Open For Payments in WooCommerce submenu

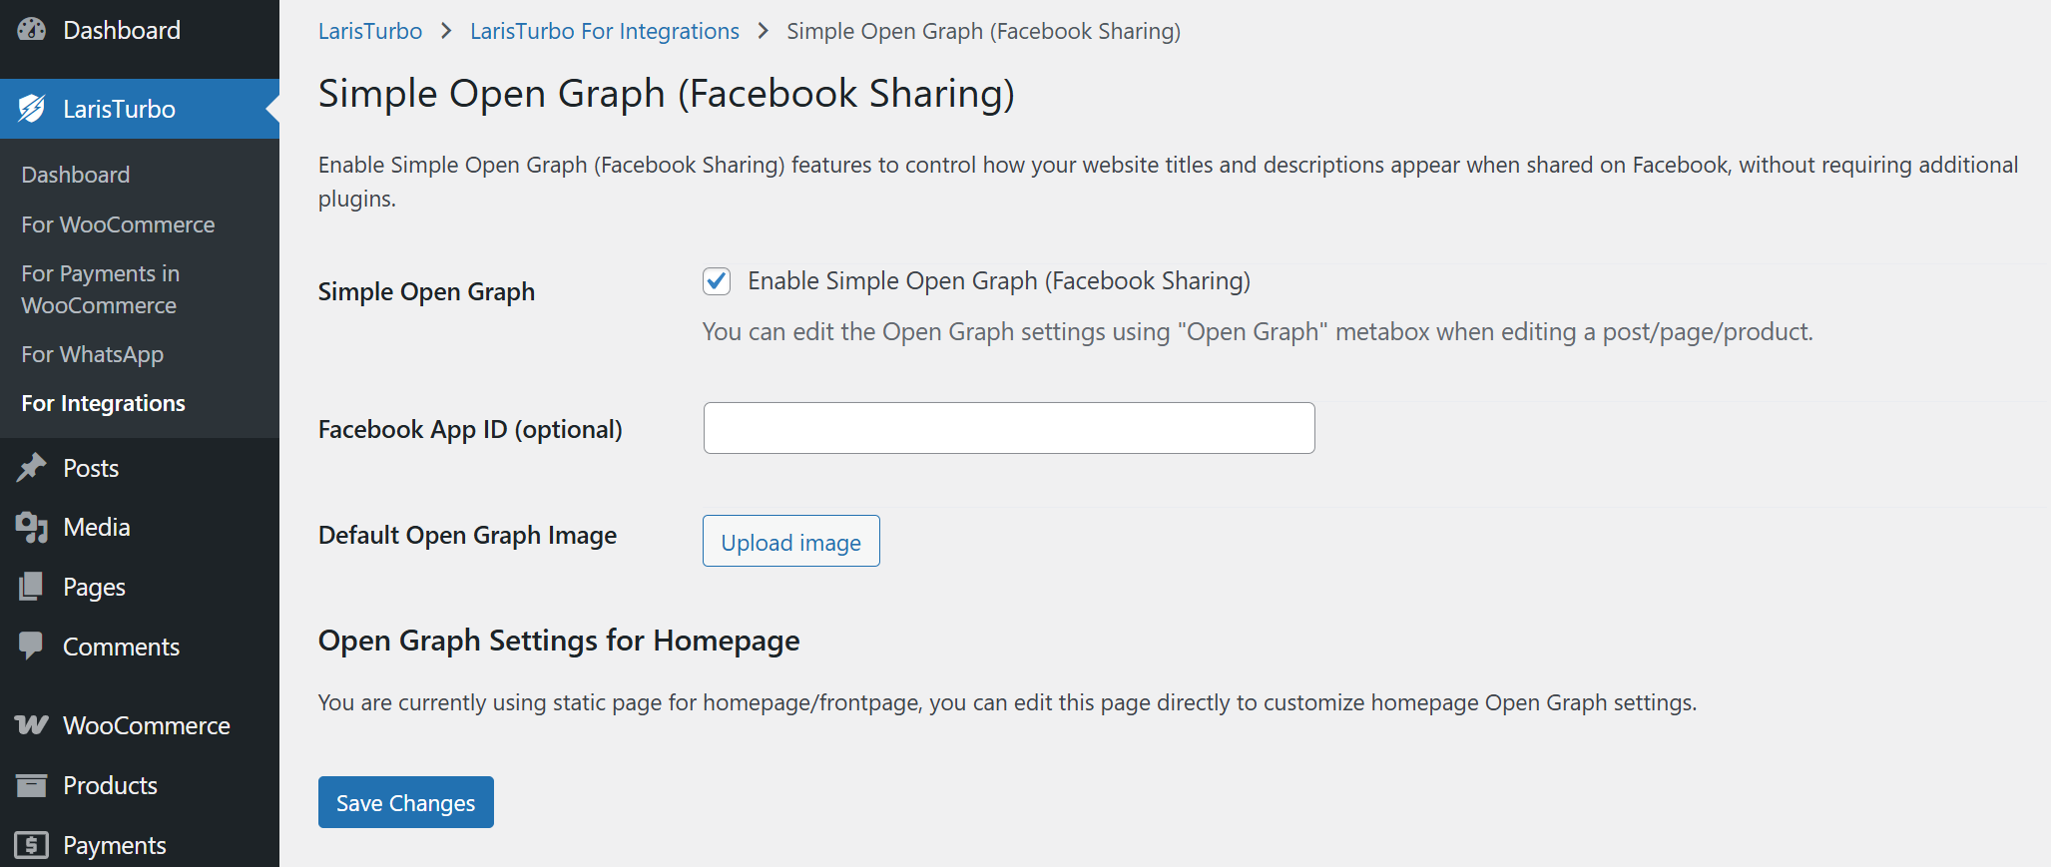click(x=100, y=289)
